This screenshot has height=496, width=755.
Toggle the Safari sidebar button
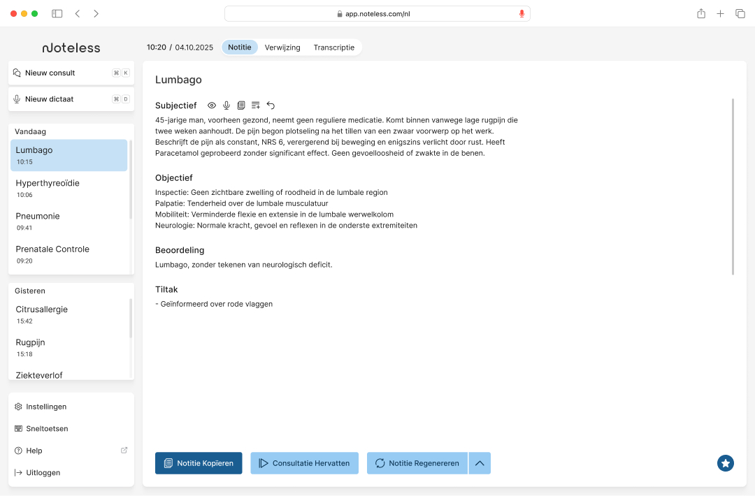(x=57, y=13)
